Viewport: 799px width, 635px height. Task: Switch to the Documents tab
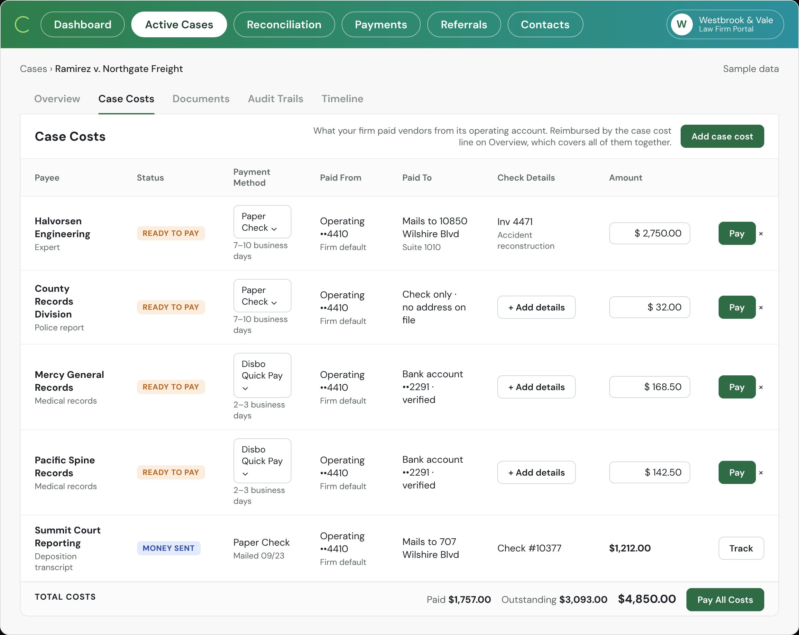(201, 99)
